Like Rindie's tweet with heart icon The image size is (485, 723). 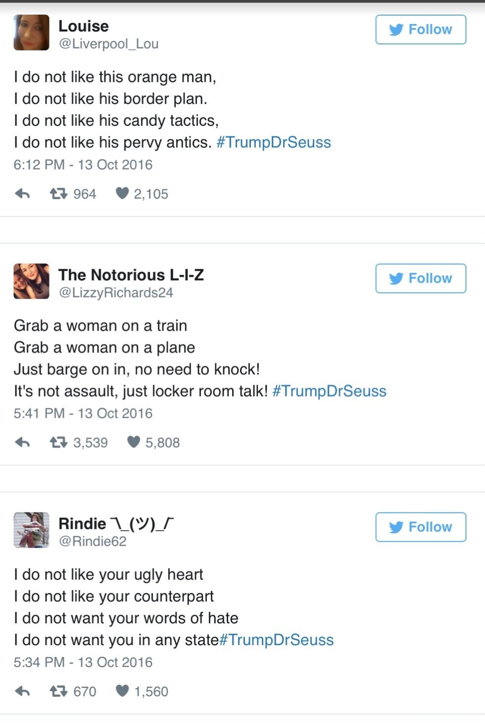pyautogui.click(x=122, y=691)
